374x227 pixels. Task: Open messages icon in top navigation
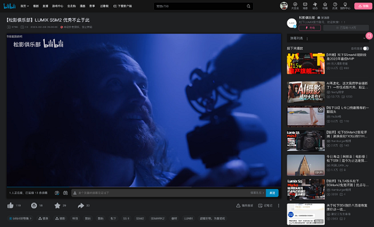pyautogui.click(x=305, y=4)
